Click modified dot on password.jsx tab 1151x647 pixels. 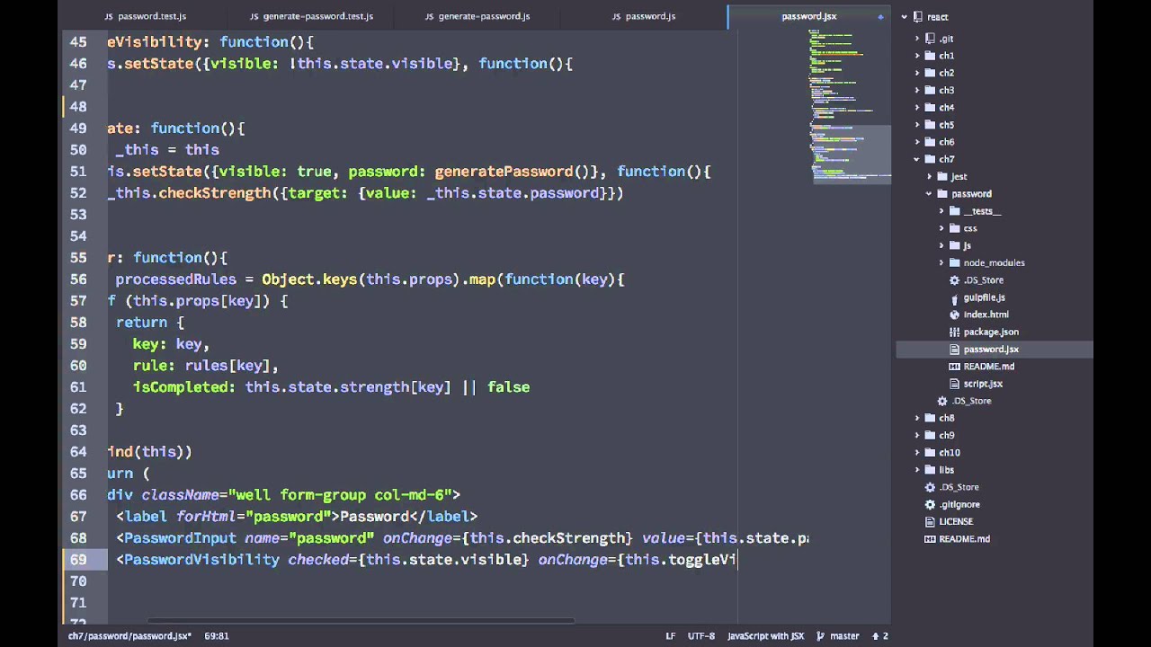[x=880, y=16]
